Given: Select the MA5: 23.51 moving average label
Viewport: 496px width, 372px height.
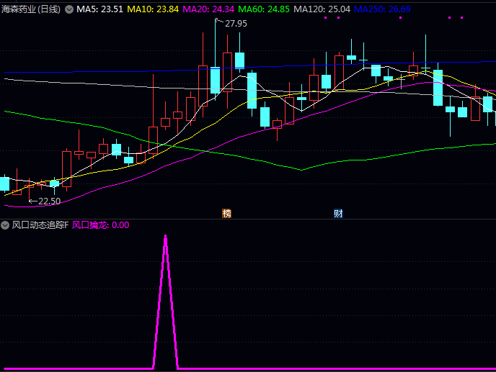Looking at the screenshot, I should tap(99, 9).
